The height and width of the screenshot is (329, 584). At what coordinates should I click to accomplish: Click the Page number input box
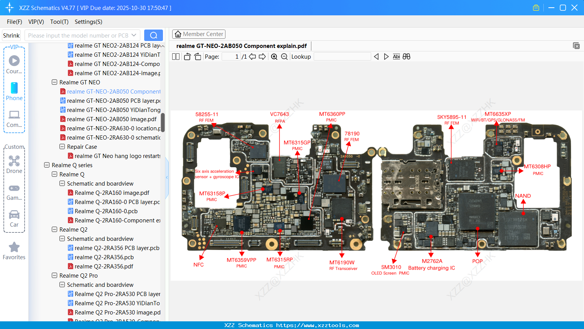coord(231,57)
